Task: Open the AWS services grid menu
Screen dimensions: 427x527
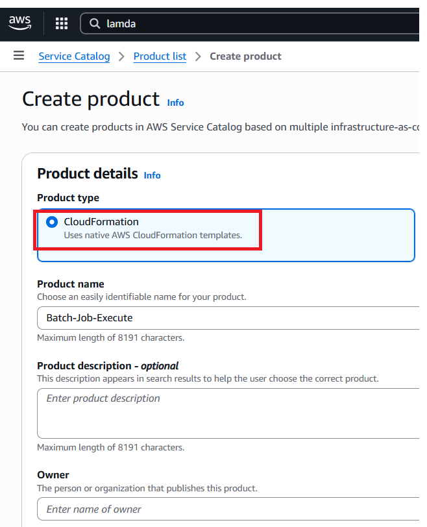Action: (x=62, y=24)
